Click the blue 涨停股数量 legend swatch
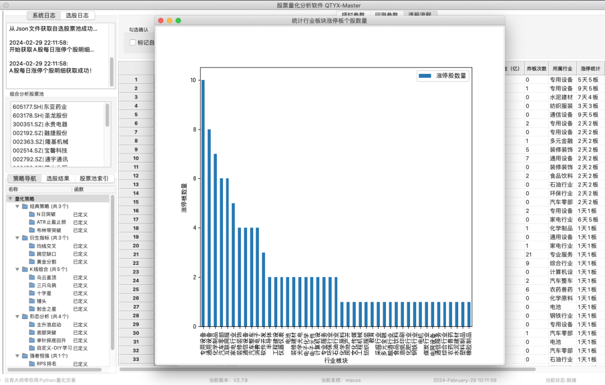The image size is (605, 385). 425,76
